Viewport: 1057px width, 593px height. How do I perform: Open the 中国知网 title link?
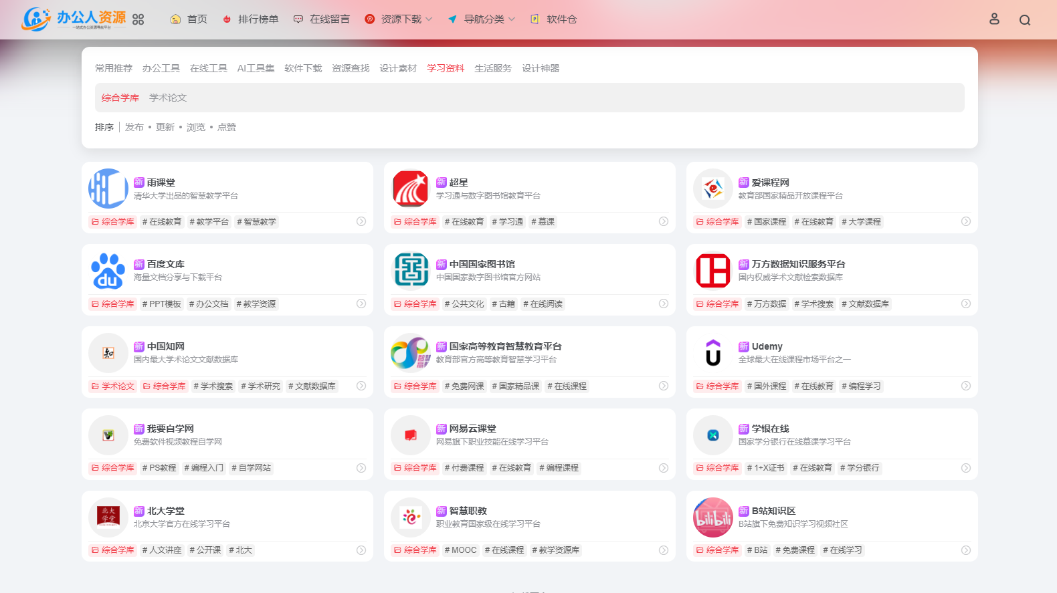tap(166, 346)
